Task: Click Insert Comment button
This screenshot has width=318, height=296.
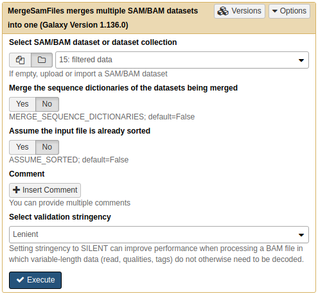Action: pyautogui.click(x=45, y=190)
